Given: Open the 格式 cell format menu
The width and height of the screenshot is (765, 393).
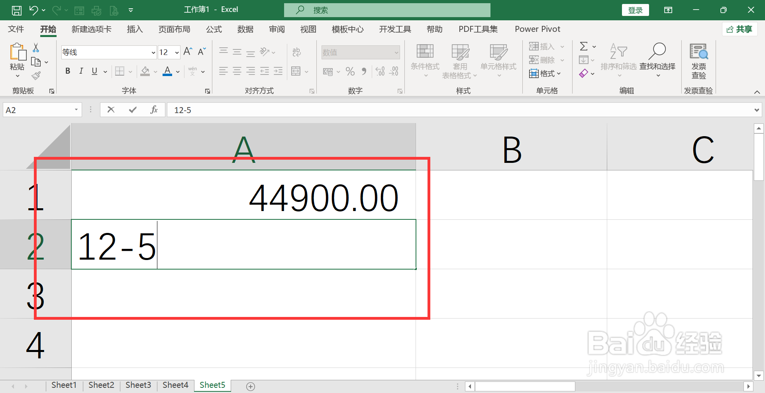Looking at the screenshot, I should tap(545, 74).
